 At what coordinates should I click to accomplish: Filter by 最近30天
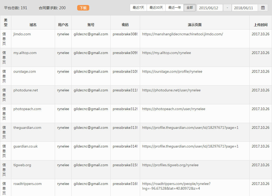[x=156, y=8]
